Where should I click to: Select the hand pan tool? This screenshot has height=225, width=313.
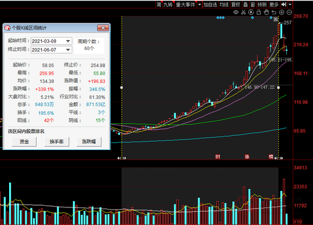tap(266, 13)
